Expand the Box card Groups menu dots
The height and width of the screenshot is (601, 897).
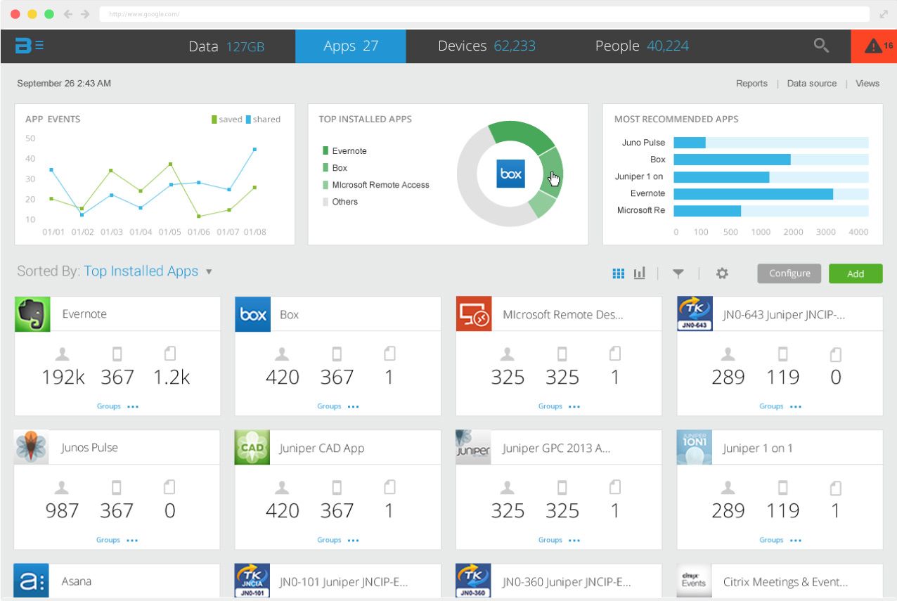[354, 406]
